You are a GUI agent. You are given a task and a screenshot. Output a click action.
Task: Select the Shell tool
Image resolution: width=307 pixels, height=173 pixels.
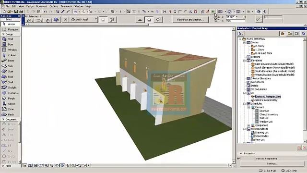10,82
